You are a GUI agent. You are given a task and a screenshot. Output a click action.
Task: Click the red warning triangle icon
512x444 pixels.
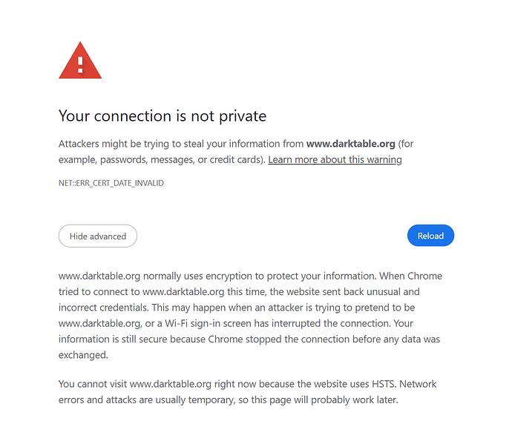pyautogui.click(x=80, y=62)
